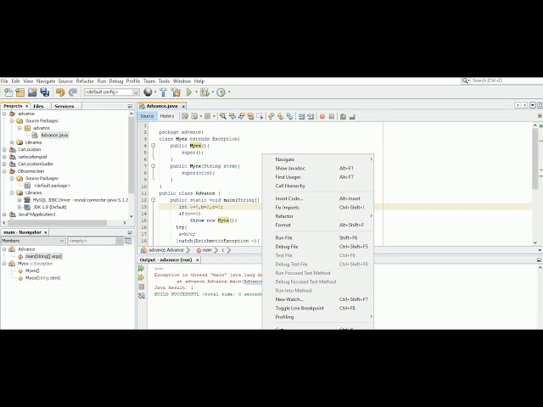Select Find Usages in context menu
Screen dimensions: 543x407
click(317, 177)
